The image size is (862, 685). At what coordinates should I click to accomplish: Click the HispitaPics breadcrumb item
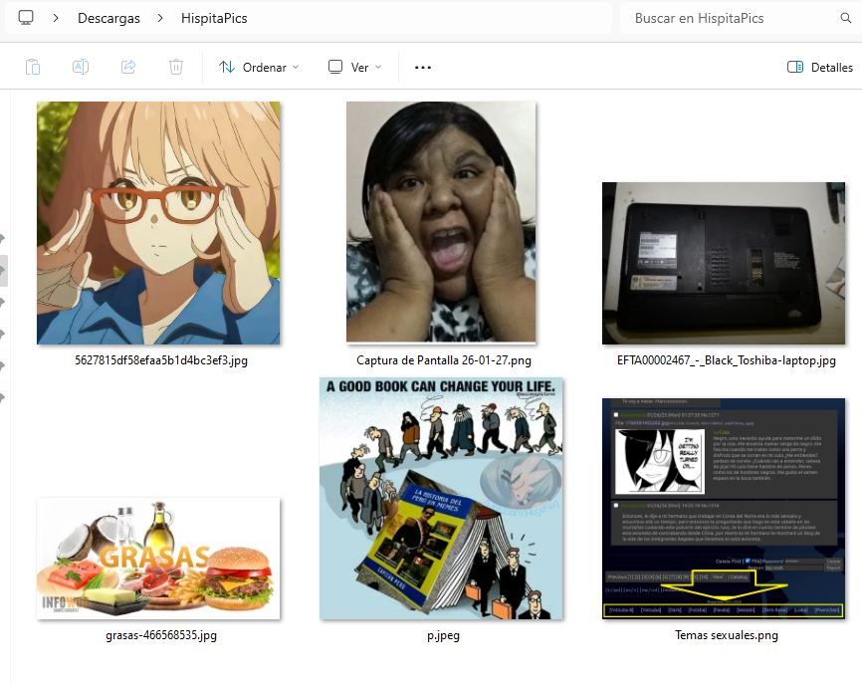pyautogui.click(x=213, y=18)
